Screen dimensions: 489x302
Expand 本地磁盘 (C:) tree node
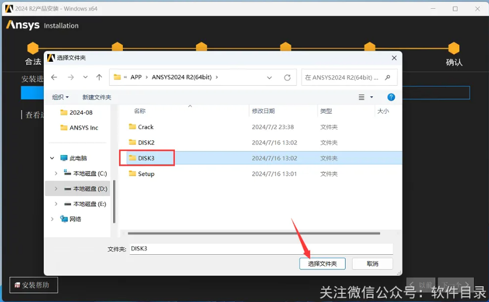coord(56,173)
